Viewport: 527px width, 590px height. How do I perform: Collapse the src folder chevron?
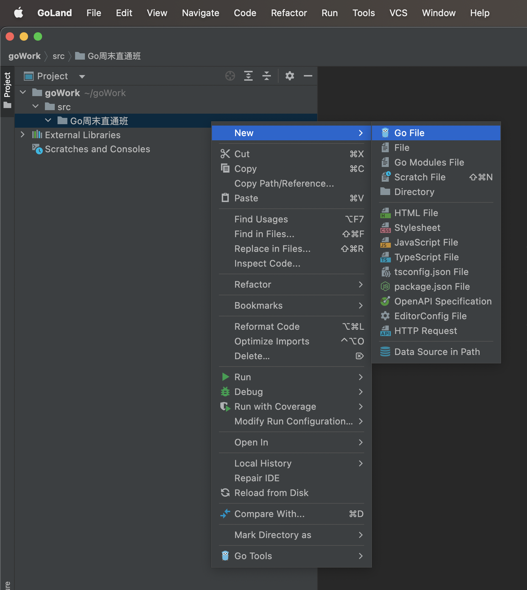point(35,106)
